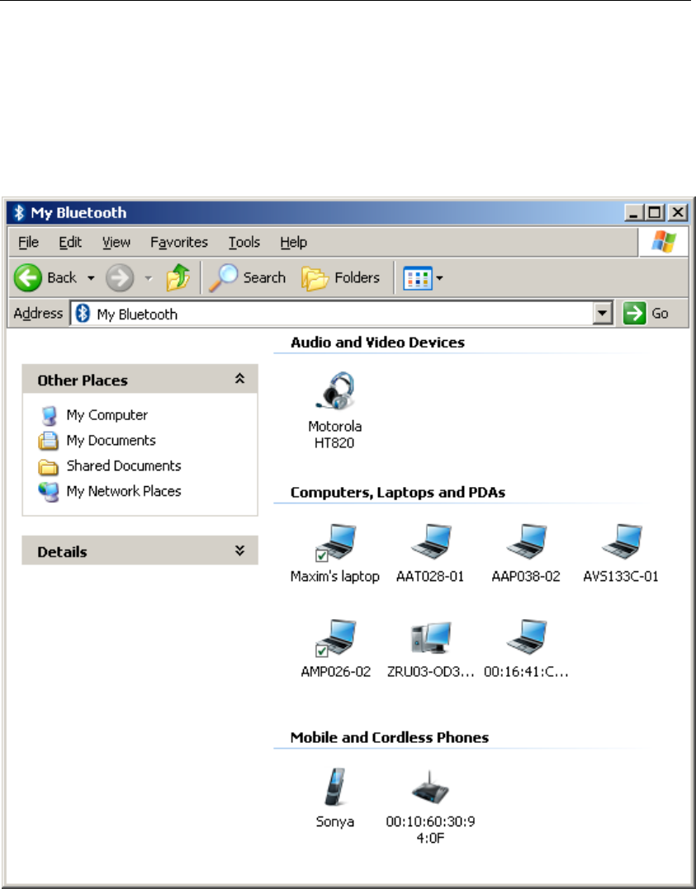Go to My Network Places link
The image size is (696, 889).
pyautogui.click(x=124, y=491)
